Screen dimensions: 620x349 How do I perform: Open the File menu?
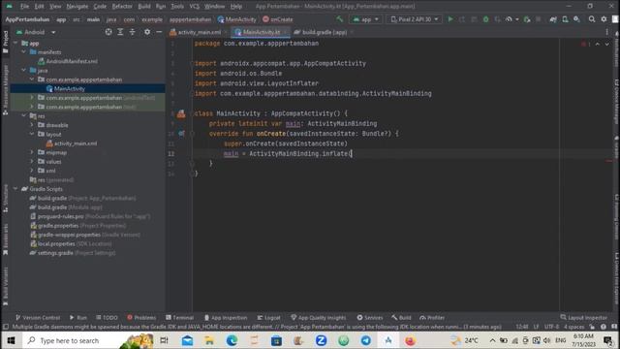pyautogui.click(x=24, y=7)
